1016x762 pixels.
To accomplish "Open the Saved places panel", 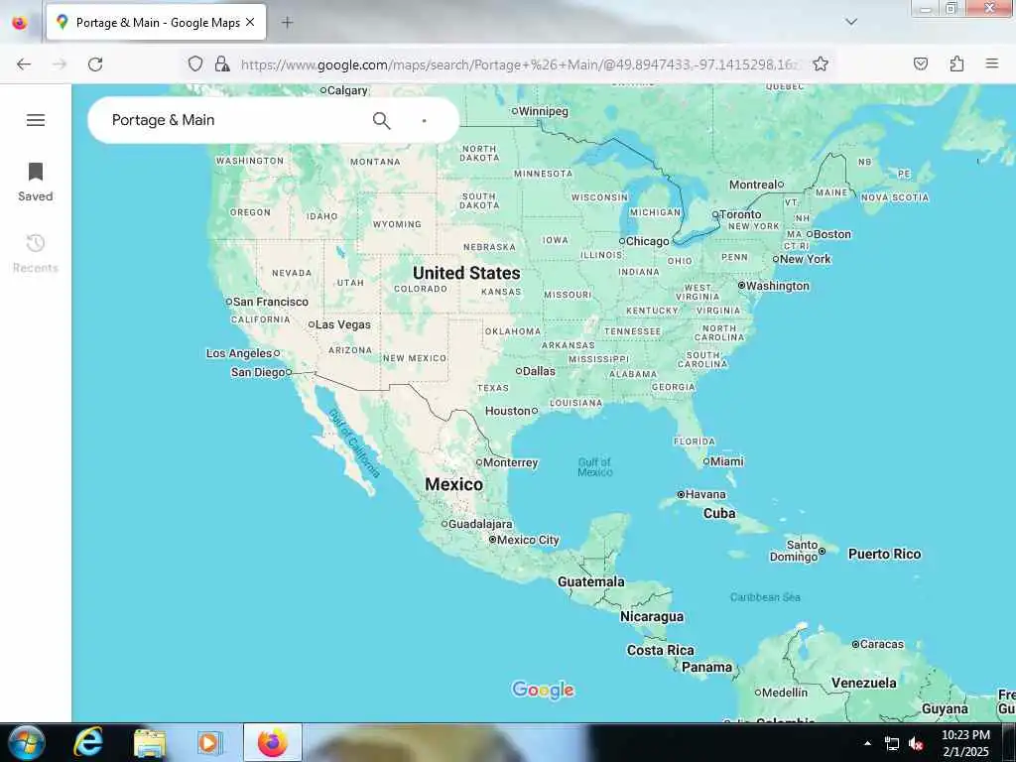I will pos(36,183).
